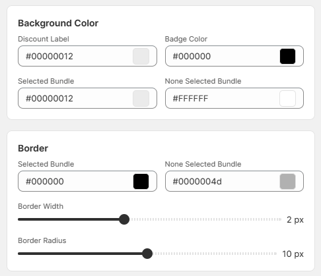Open the black Badge Color swatch
This screenshot has width=321, height=276.
(x=287, y=56)
